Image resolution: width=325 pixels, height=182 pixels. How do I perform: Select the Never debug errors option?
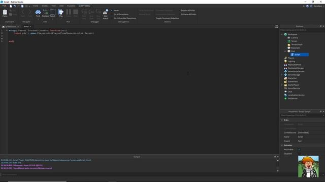pos(115,10)
